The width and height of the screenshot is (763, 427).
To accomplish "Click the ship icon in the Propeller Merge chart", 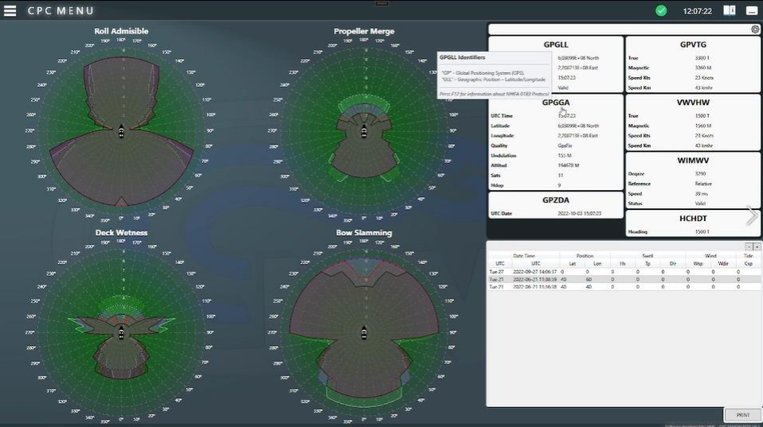I will pos(364,131).
